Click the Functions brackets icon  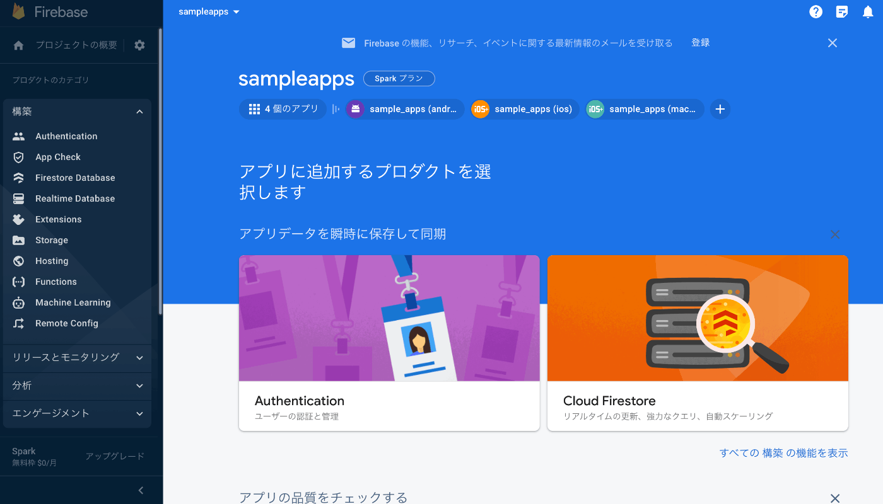click(19, 282)
